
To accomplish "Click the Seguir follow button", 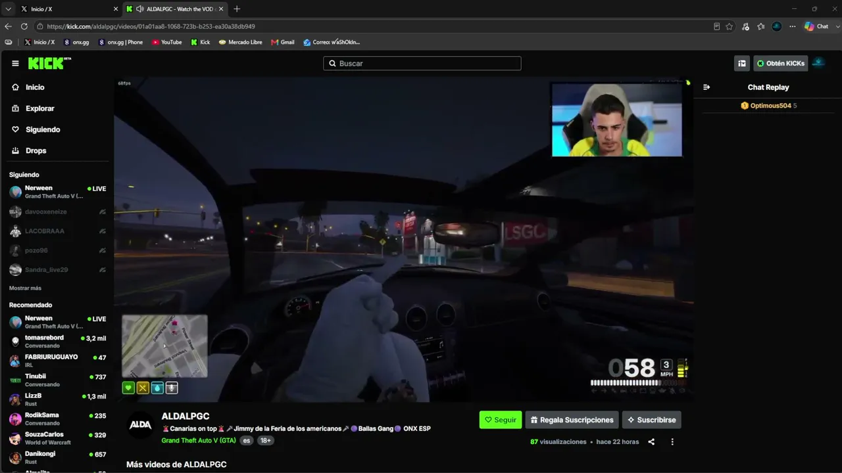I will coord(501,420).
